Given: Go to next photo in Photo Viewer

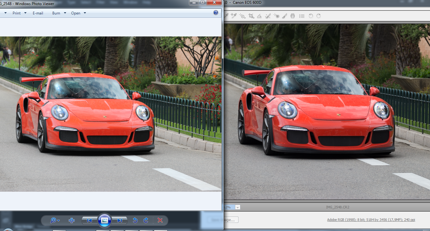Looking at the screenshot, I should 120,220.
